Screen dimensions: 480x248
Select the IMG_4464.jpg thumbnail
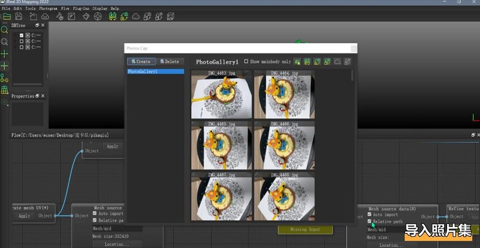tap(285, 95)
